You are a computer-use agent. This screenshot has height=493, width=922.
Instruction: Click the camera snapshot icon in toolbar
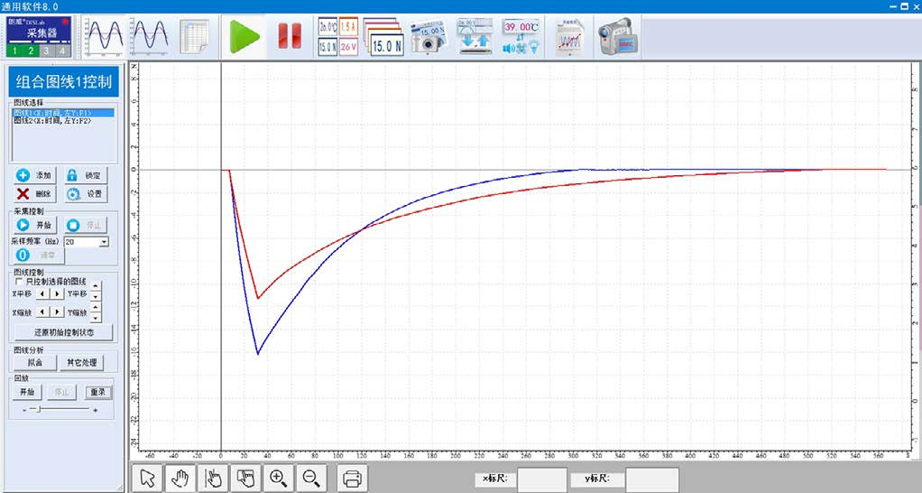pyautogui.click(x=429, y=36)
